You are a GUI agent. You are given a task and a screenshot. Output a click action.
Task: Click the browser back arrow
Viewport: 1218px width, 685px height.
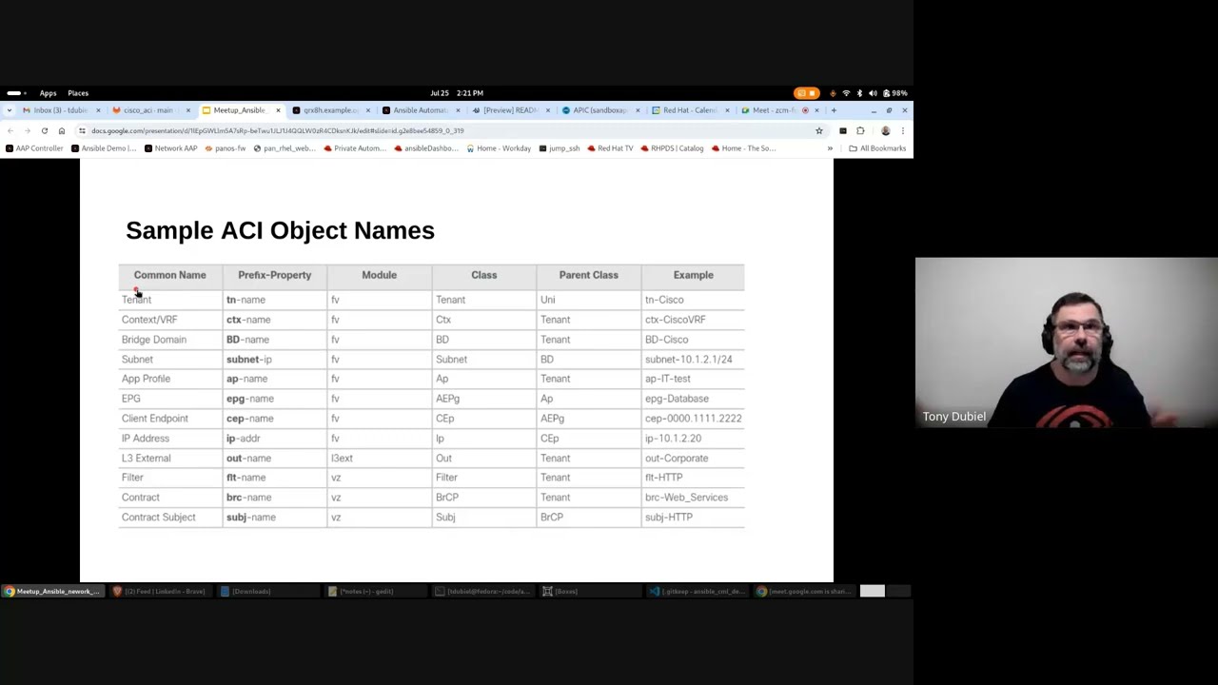(10, 130)
